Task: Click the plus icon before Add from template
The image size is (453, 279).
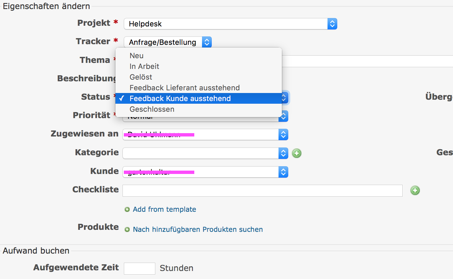Action: pyautogui.click(x=127, y=210)
